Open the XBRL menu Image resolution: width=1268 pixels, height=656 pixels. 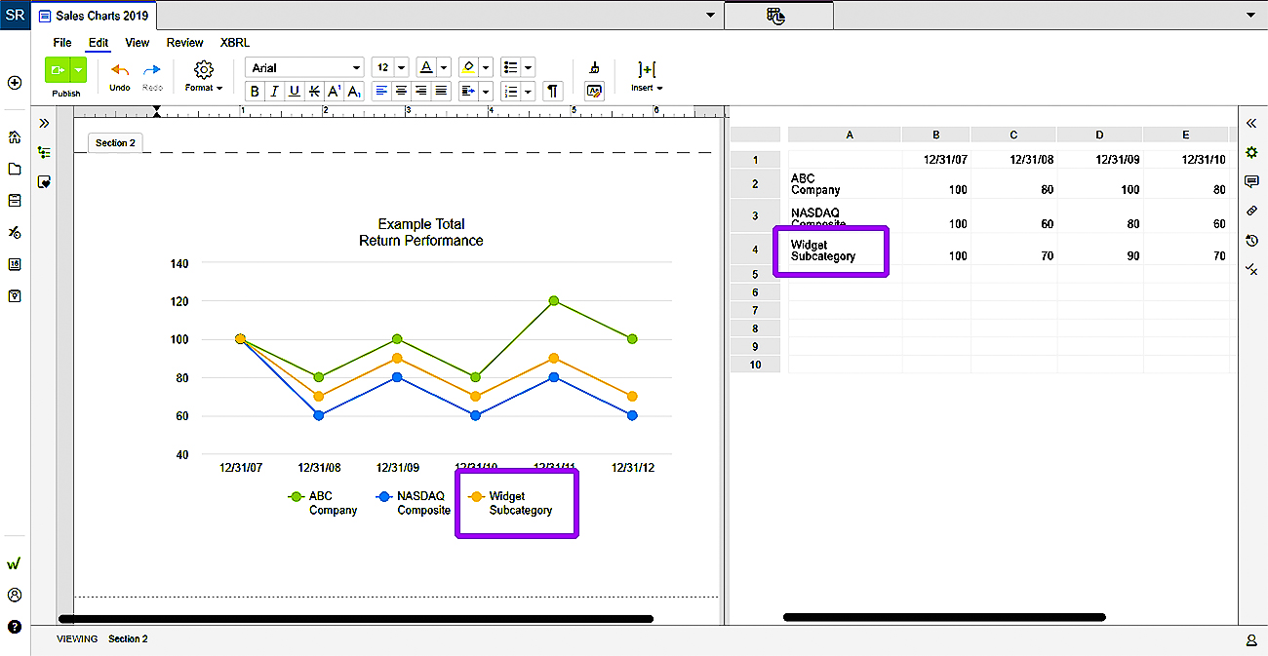click(x=234, y=42)
